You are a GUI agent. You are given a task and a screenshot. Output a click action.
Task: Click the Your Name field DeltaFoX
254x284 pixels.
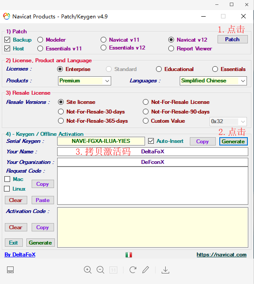click(152, 152)
